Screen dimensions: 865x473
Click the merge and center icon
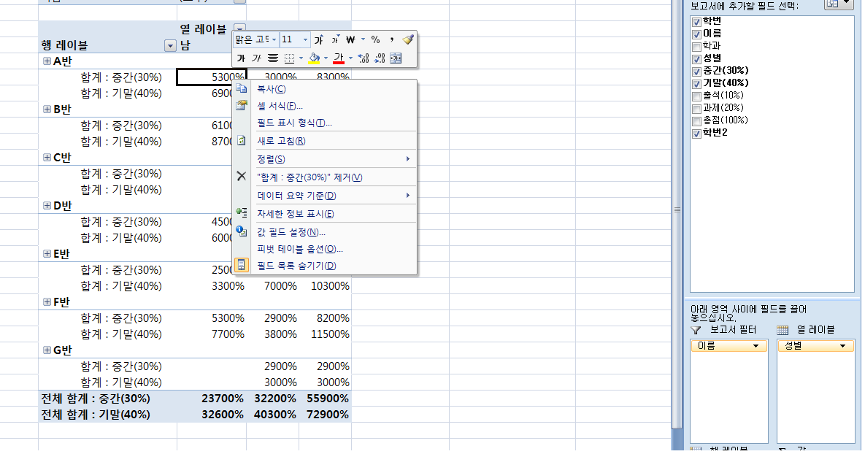tap(396, 58)
